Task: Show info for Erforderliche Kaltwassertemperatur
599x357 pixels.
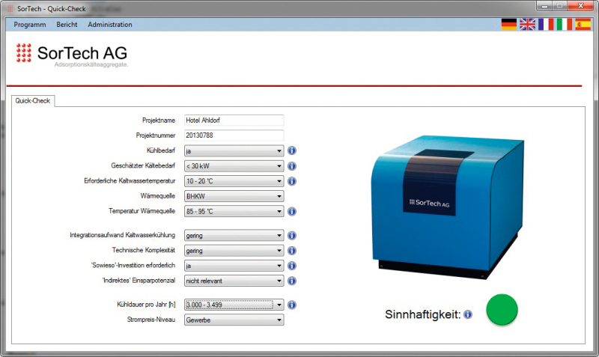Action: coord(292,181)
